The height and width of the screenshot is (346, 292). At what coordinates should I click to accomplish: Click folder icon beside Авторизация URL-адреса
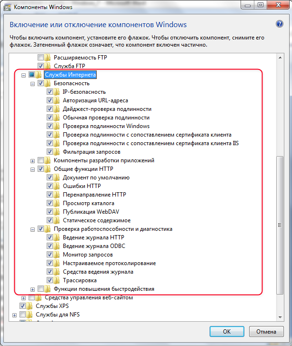click(x=57, y=100)
